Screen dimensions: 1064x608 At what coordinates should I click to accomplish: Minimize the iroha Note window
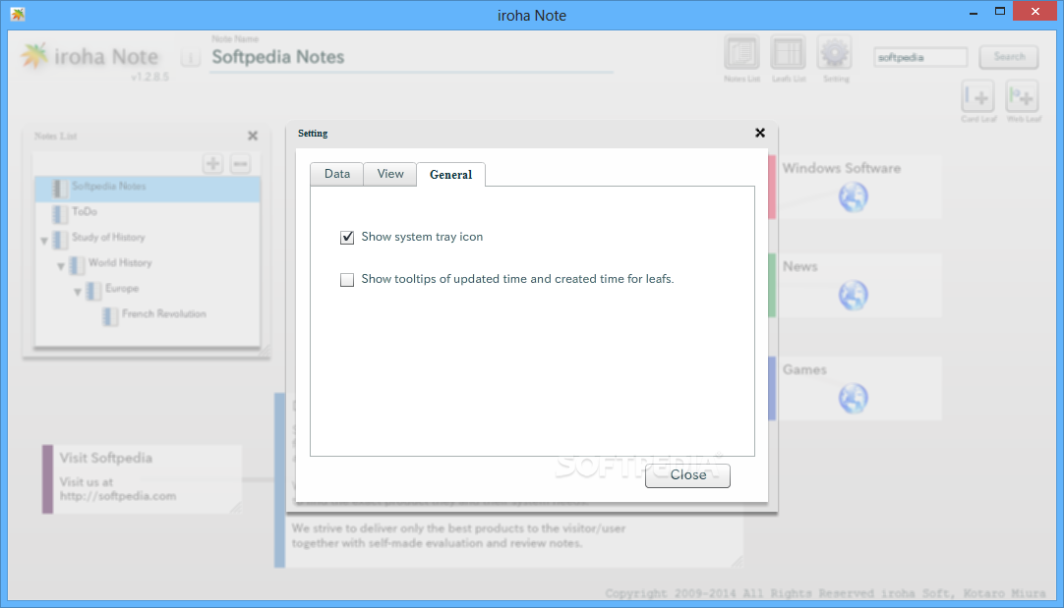pos(974,12)
